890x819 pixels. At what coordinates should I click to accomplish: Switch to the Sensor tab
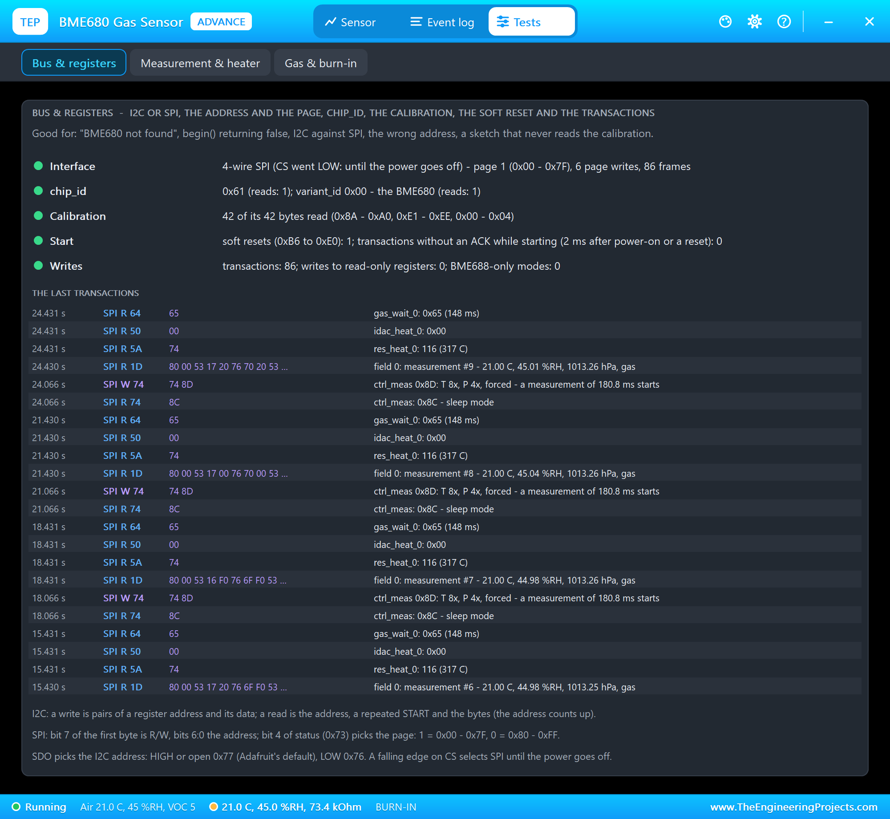point(350,22)
